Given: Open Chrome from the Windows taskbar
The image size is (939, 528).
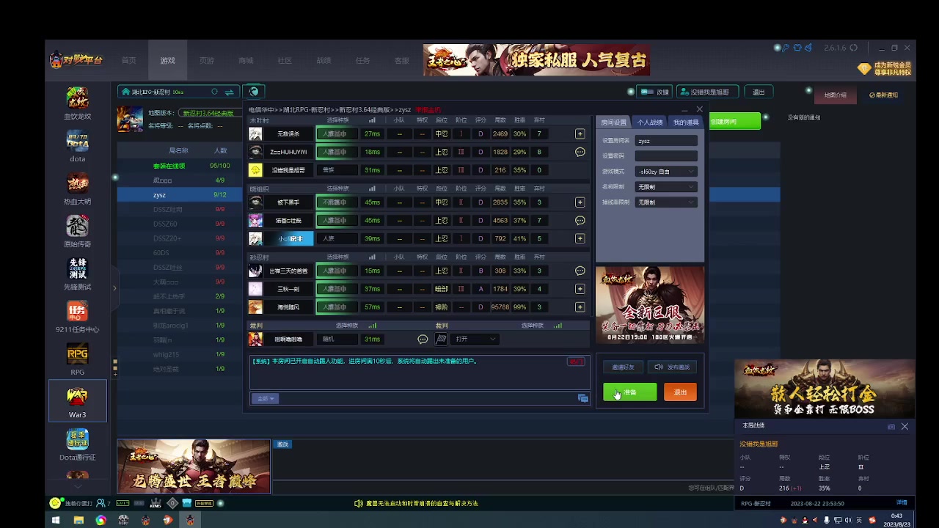Looking at the screenshot, I should tap(101, 520).
